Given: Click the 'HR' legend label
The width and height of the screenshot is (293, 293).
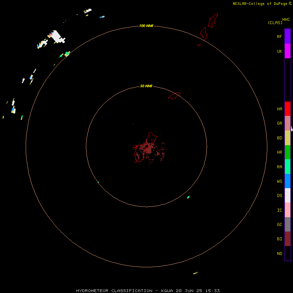Looking at the screenshot, I should pyautogui.click(x=279, y=152).
